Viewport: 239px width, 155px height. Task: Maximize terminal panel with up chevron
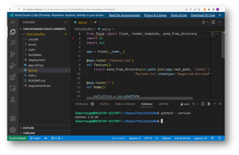coord(215,104)
